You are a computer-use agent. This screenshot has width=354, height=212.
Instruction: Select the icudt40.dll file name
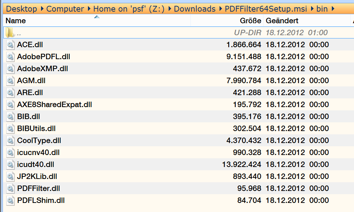(x=36, y=164)
